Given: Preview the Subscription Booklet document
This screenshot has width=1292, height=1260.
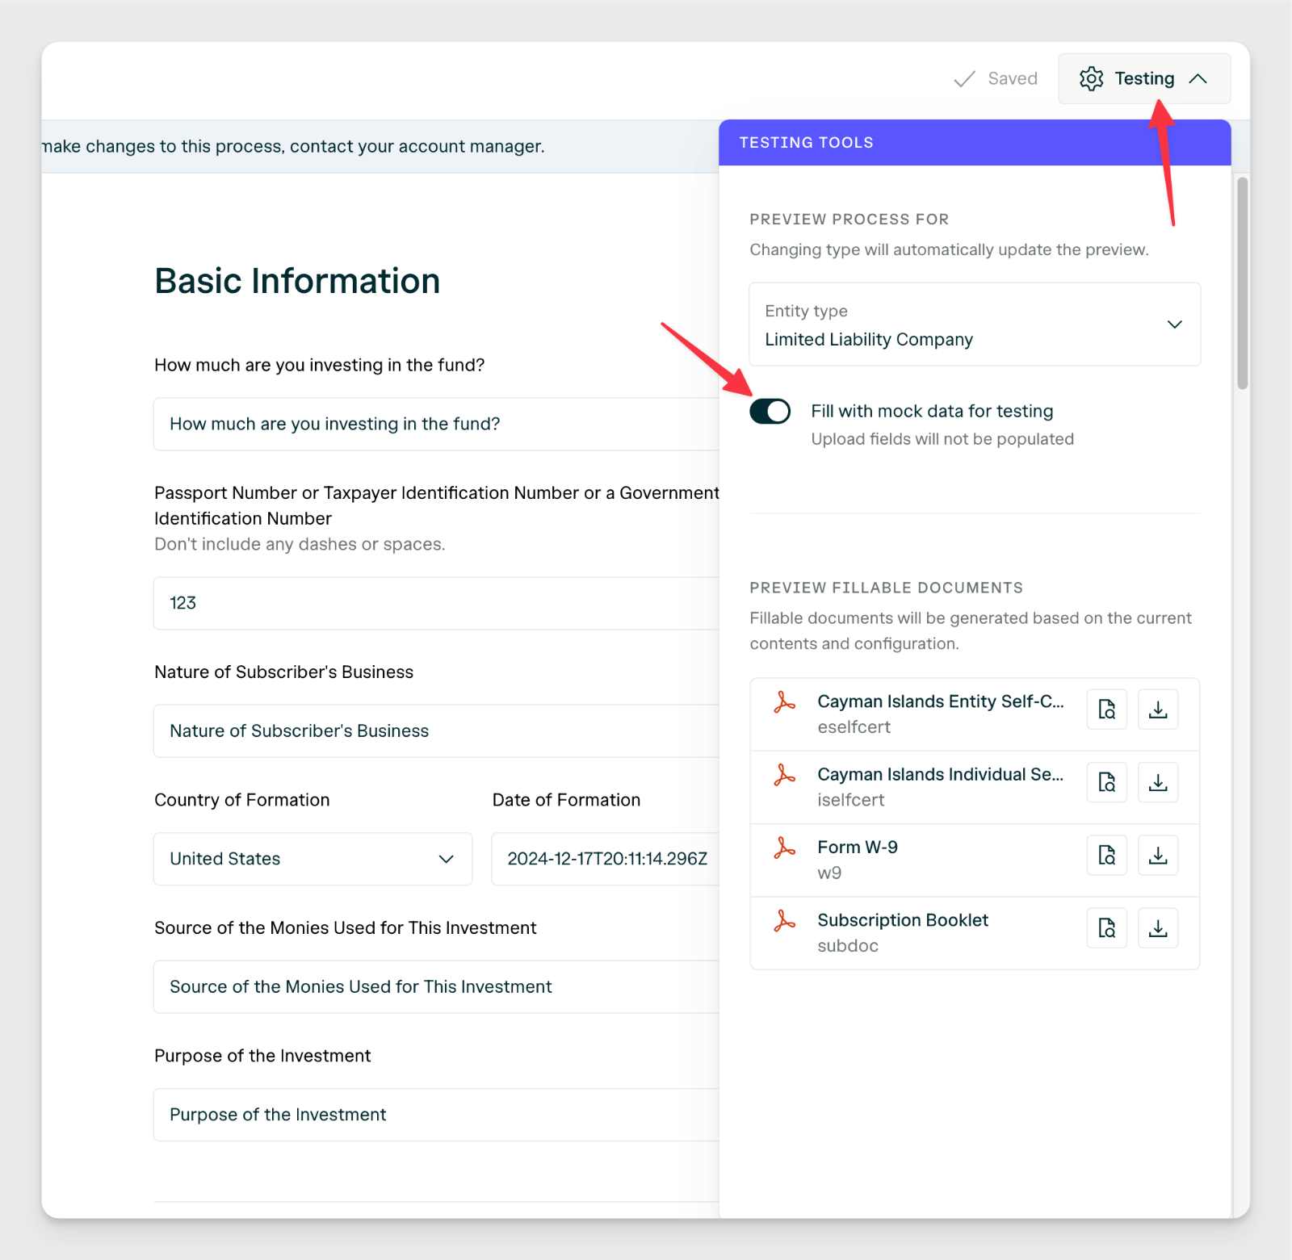Looking at the screenshot, I should click(x=1106, y=927).
